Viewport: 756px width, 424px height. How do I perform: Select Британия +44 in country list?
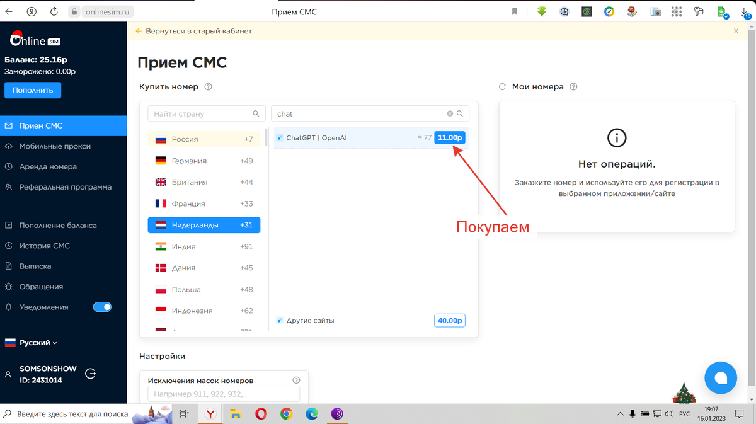click(x=204, y=182)
